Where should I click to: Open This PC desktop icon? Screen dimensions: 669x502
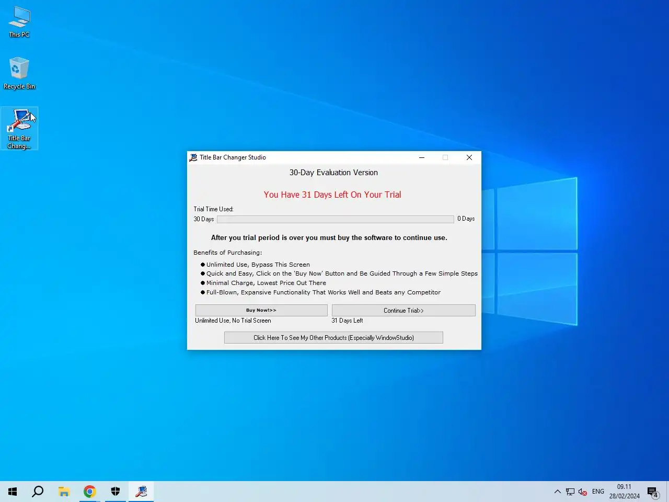tap(19, 22)
